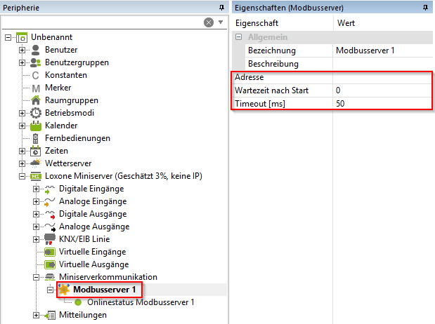The height and width of the screenshot is (324, 435).
Task: Collapse the Miniserverkommunikation node
Action: pos(36,277)
